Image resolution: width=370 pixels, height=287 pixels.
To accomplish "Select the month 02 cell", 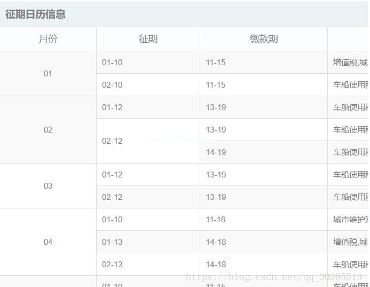I will coord(48,130).
